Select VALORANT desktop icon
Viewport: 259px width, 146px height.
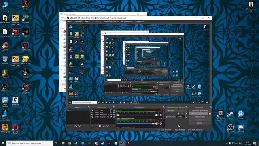click(25, 47)
